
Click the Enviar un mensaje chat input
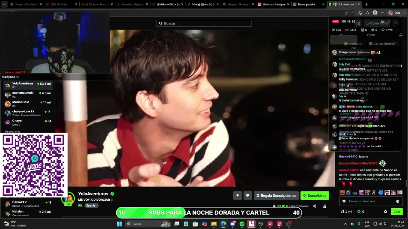pos(371,201)
